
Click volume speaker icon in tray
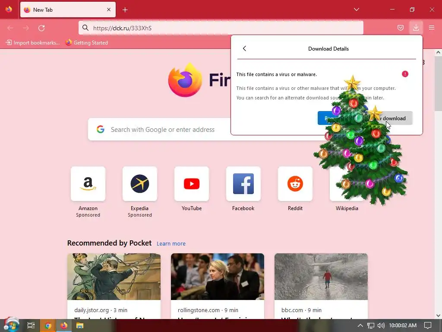coord(381,326)
